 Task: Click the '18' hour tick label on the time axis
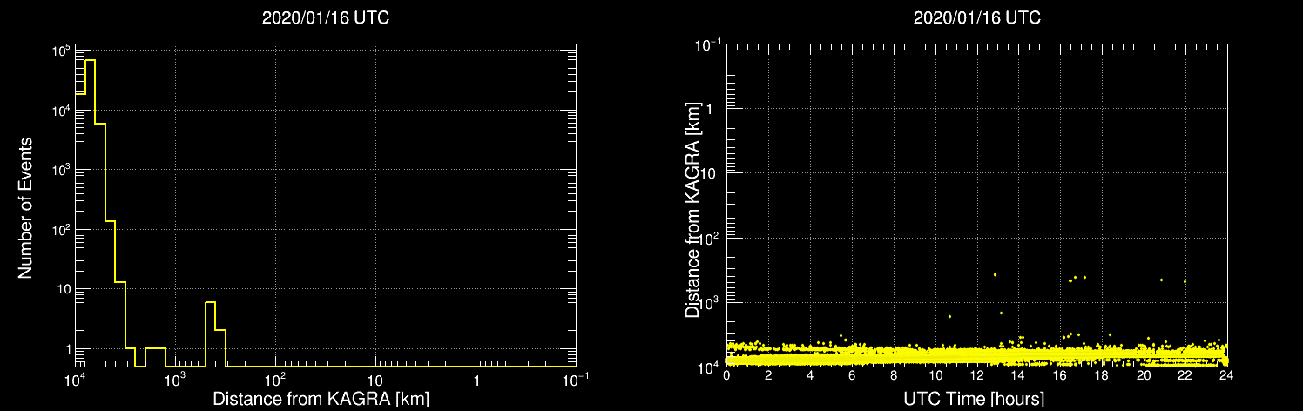pyautogui.click(x=1102, y=377)
